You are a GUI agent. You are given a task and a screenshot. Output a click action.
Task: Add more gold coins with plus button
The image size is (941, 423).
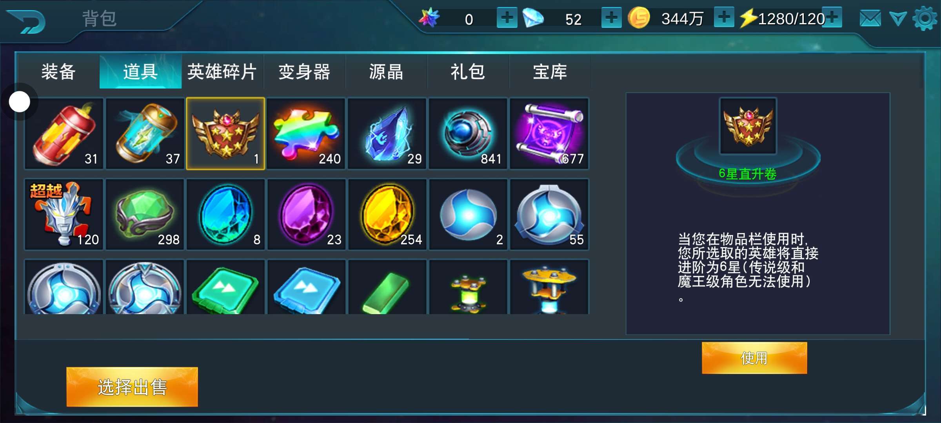(724, 17)
